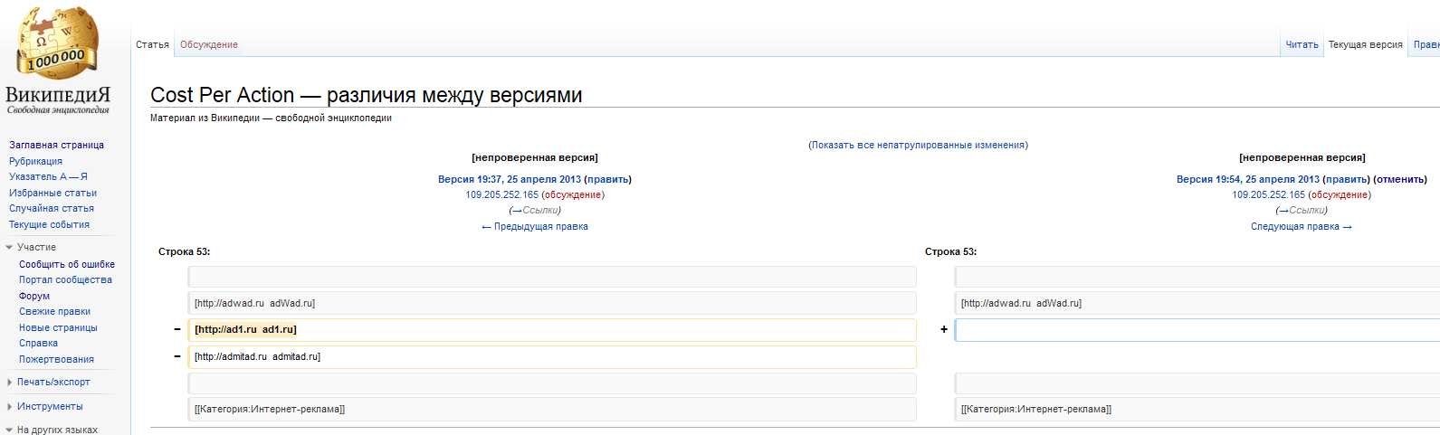Open the Справка link
Image resolution: width=1440 pixels, height=435 pixels.
(x=38, y=343)
